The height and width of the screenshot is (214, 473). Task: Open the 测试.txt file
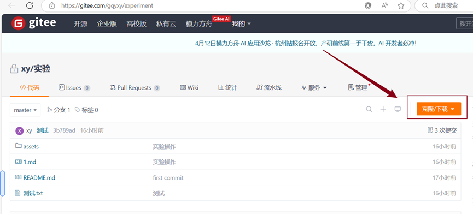click(x=33, y=193)
